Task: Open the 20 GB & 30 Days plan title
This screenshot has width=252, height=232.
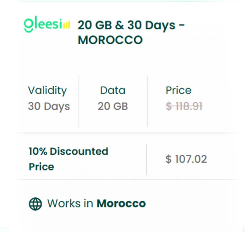Action: (131, 25)
